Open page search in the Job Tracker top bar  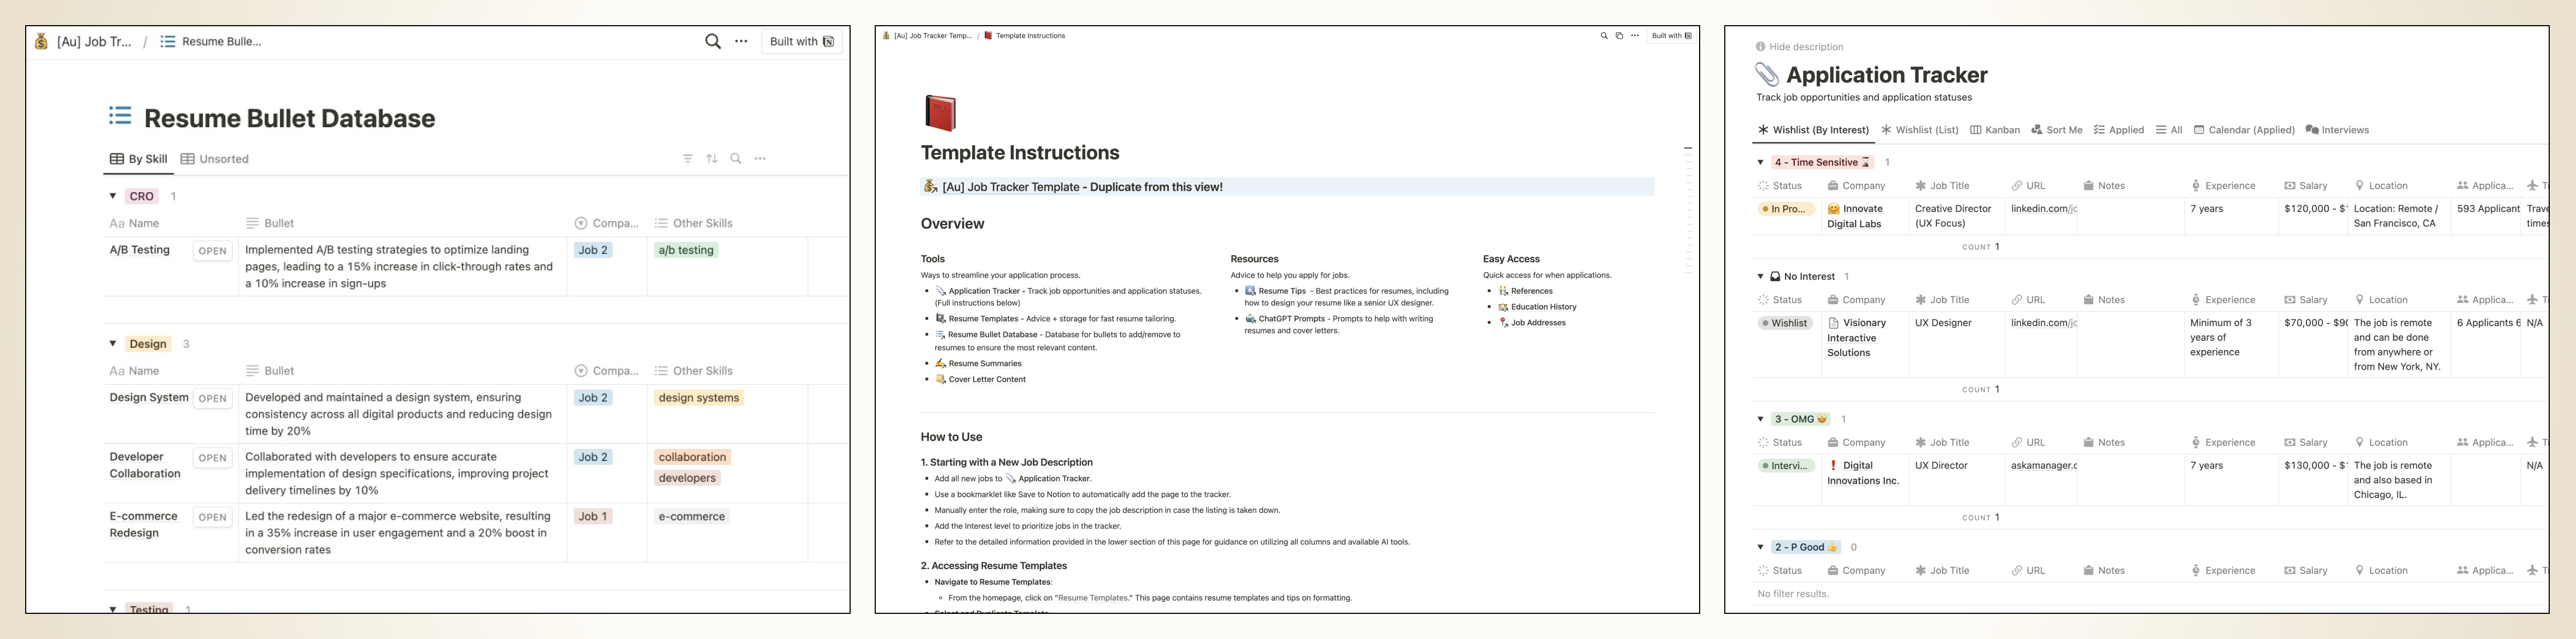tap(1605, 35)
